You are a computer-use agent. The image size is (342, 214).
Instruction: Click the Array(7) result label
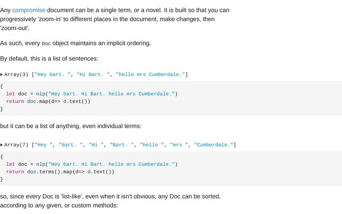17,145
